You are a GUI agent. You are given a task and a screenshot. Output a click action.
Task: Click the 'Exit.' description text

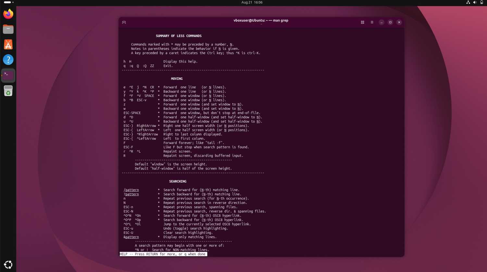click(168, 66)
